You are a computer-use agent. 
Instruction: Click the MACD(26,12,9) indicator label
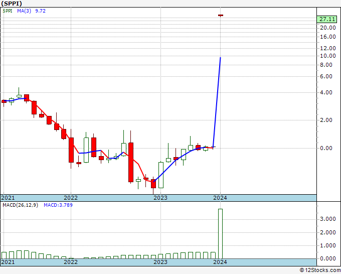point(21,205)
